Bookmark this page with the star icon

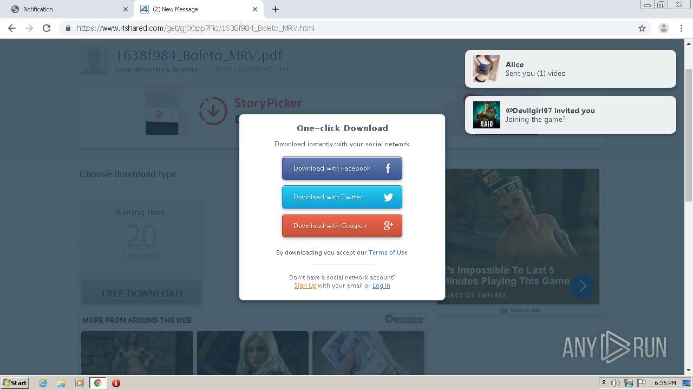pos(642,28)
